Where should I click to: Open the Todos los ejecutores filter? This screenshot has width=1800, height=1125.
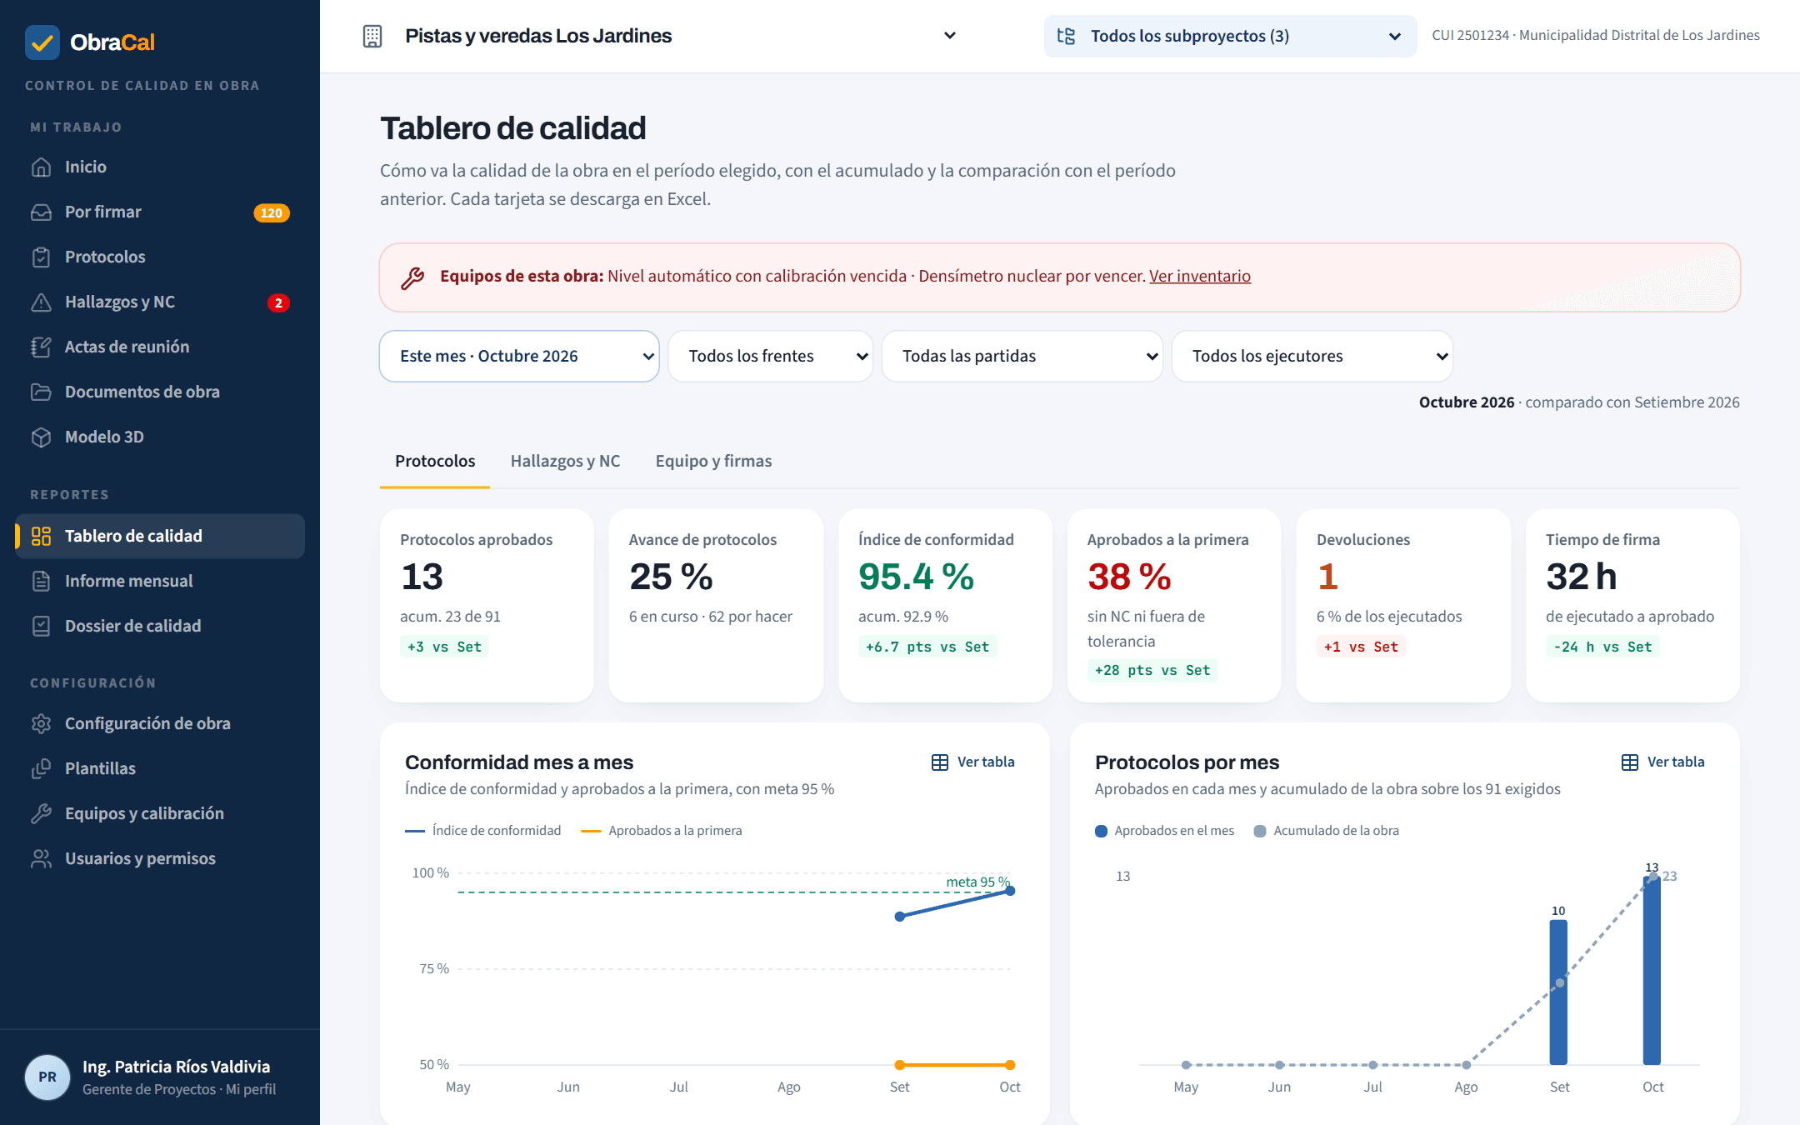1312,357
